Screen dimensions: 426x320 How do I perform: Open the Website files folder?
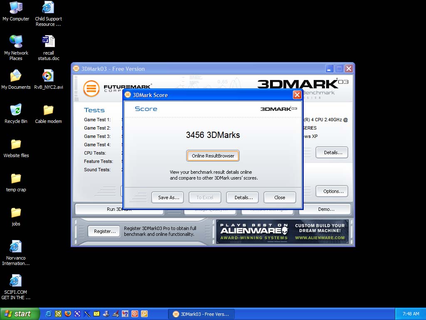pyautogui.click(x=16, y=148)
